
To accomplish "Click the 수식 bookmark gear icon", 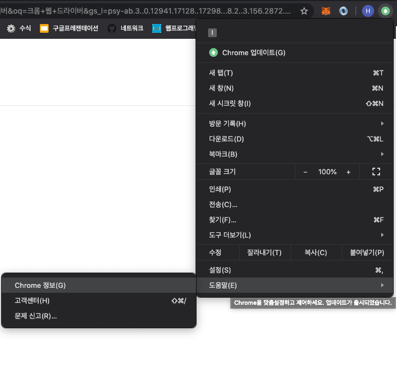I will point(11,28).
